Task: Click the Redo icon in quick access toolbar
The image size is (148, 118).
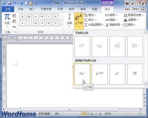Action: click(x=22, y=3)
